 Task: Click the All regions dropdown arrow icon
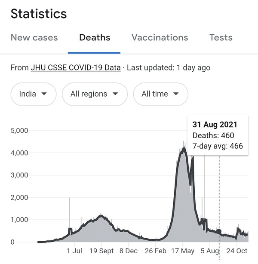(115, 94)
